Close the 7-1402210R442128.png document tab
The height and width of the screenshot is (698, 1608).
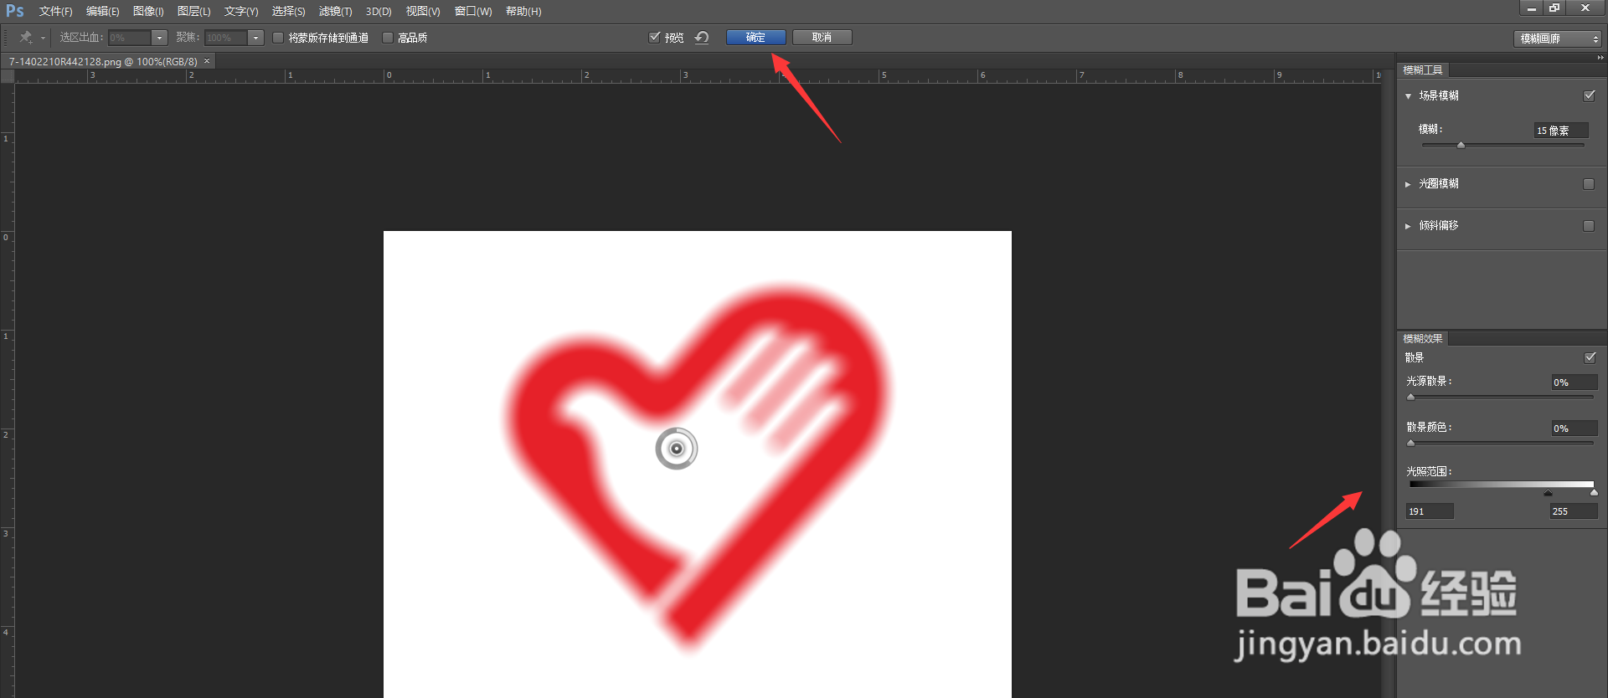(207, 61)
